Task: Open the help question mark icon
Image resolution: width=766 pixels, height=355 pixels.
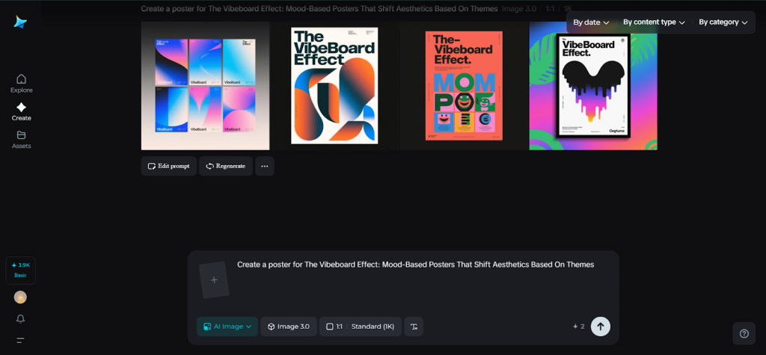Action: coord(744,333)
